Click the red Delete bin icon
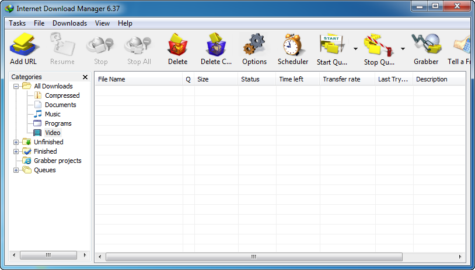The width and height of the screenshot is (475, 270). 178,45
